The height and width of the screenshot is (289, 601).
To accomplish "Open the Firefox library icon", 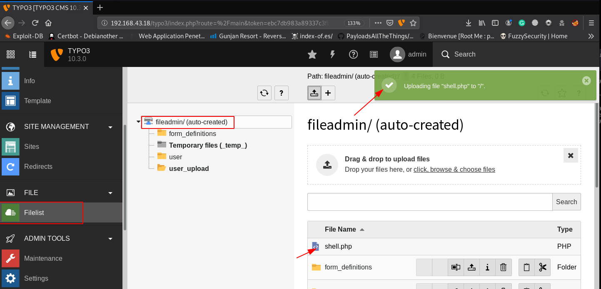I will click(x=482, y=23).
